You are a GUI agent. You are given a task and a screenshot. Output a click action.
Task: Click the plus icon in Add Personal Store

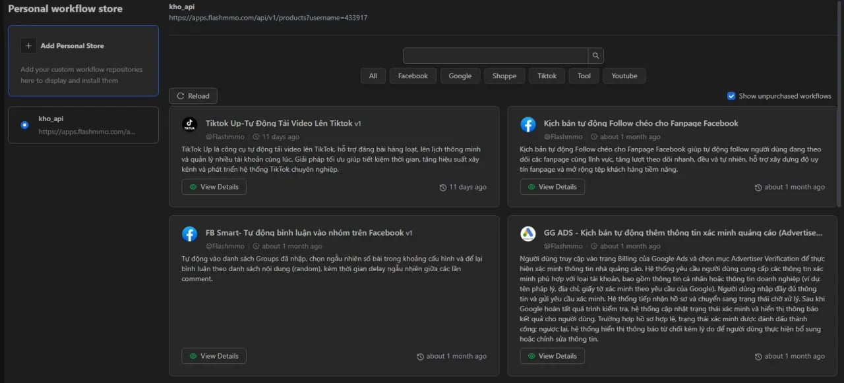[x=28, y=45]
